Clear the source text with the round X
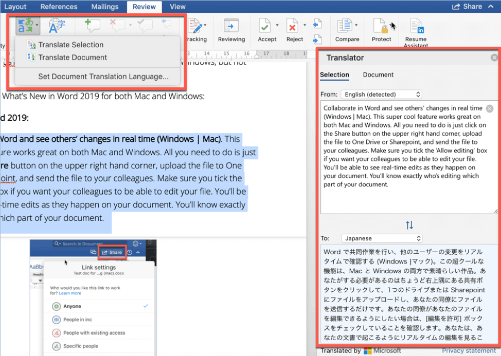This screenshot has height=356, width=501. [489, 108]
